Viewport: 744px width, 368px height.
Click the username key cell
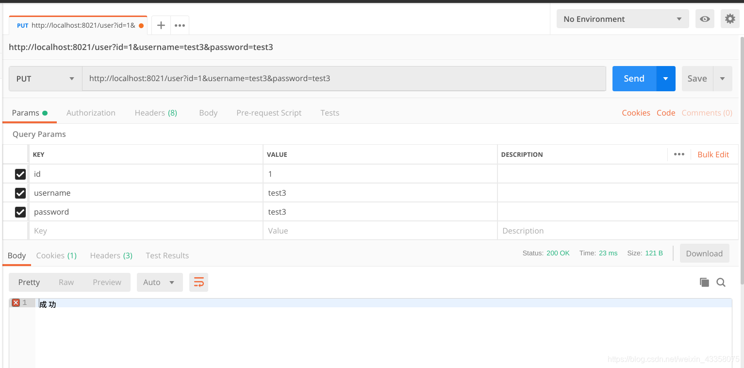click(x=146, y=193)
